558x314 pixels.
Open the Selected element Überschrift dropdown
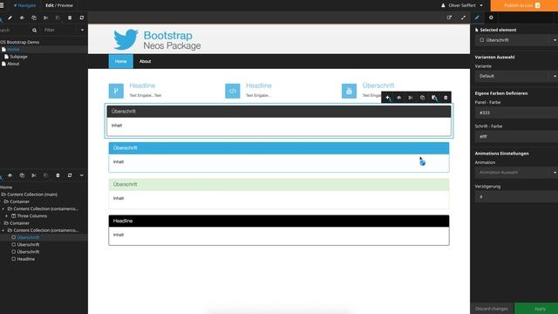[x=516, y=40]
